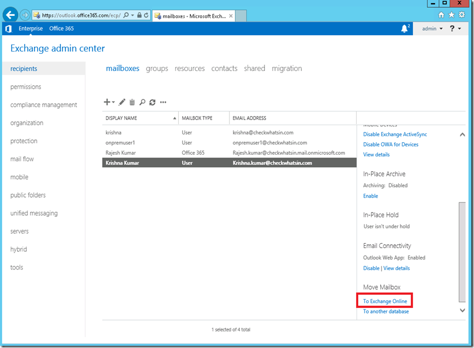Viewport: 474px width, 348px height.
Task: Select the Rajesh Kumar mailbox row
Action: click(229, 153)
